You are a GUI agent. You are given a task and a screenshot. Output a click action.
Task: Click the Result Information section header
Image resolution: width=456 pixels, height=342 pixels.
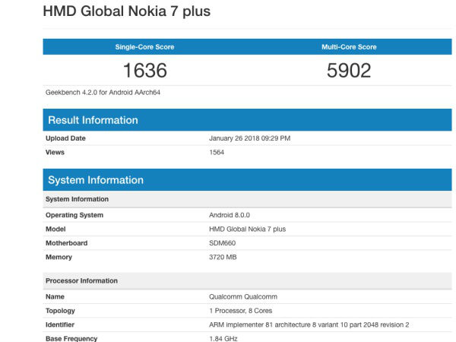[x=247, y=120]
